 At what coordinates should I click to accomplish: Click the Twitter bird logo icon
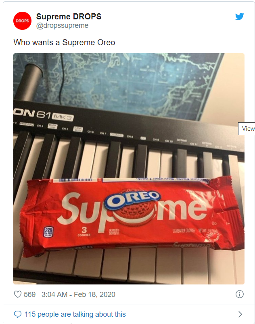(240, 17)
